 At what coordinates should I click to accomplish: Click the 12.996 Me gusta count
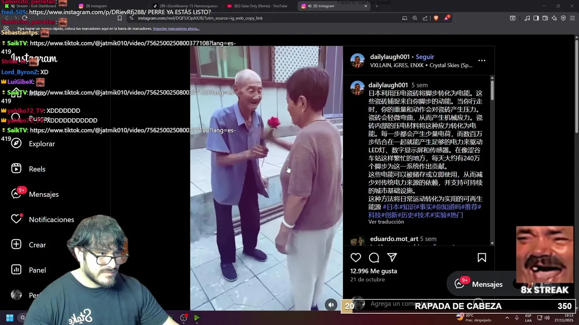(x=374, y=271)
